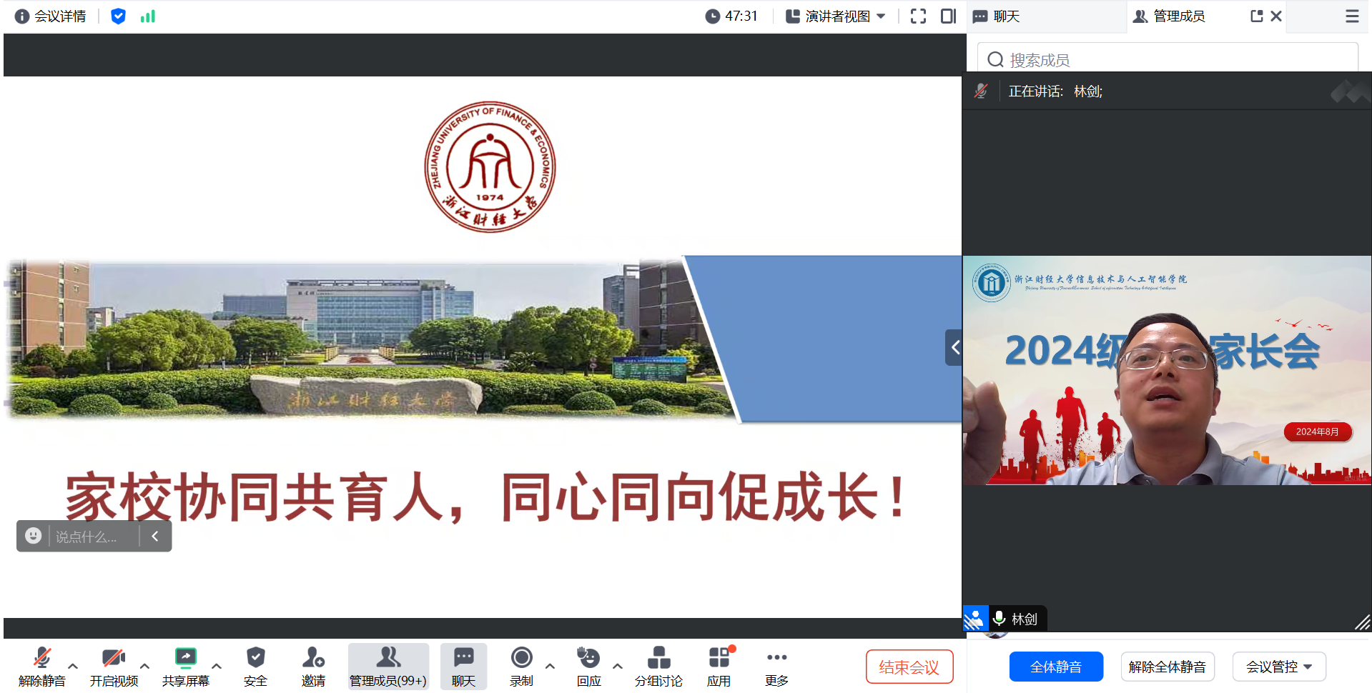Collapse the side video panel arrow
The image size is (1372, 693).
pos(954,348)
